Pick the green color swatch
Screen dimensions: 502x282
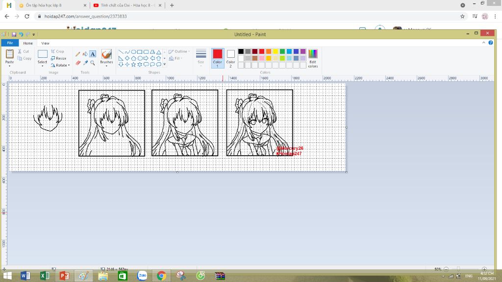click(282, 51)
